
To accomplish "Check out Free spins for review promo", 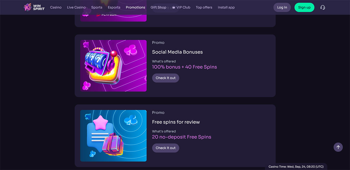I will [165, 148].
